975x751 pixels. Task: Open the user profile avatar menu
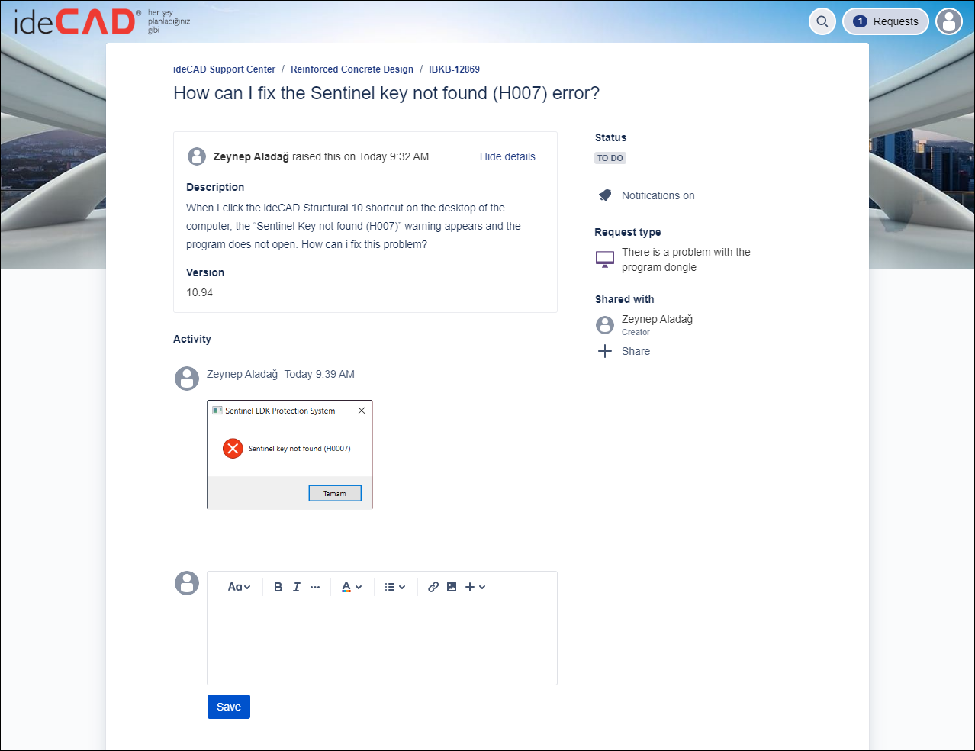949,21
